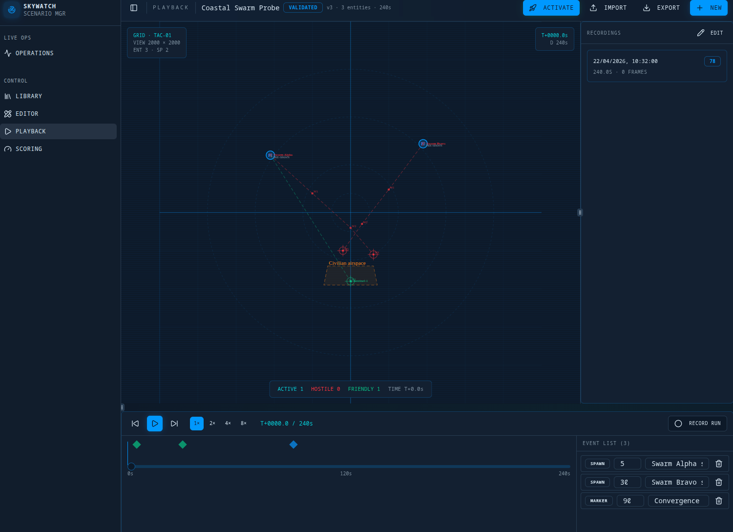Open Operations in the sidebar
Screen dimensions: 733x532
[58, 53]
